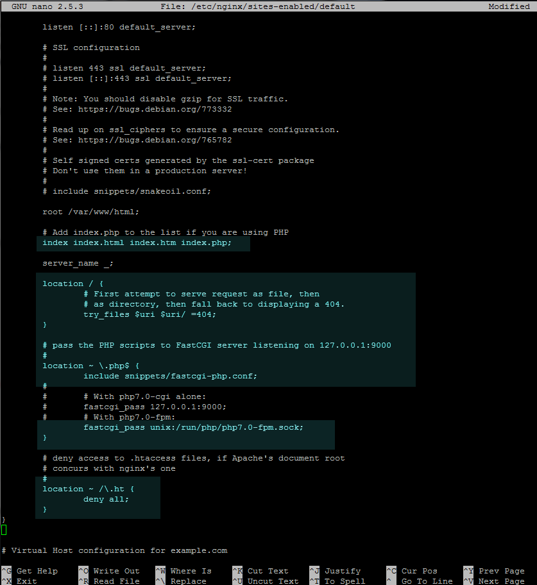This screenshot has height=585, width=537.
Task: Click the Exit command label
Action: pos(26,581)
